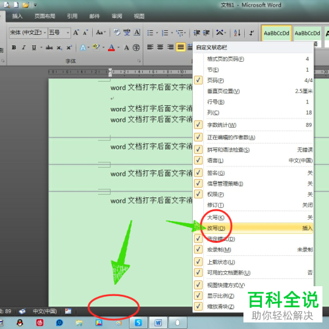Click the QQ penguin taskbar icon

coord(20,322)
